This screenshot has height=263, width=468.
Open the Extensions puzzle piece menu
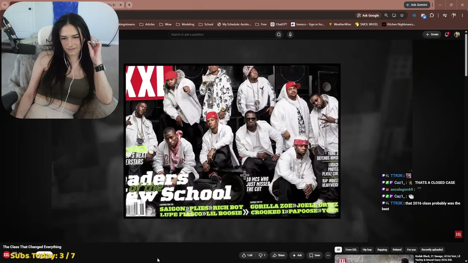[x=432, y=15]
